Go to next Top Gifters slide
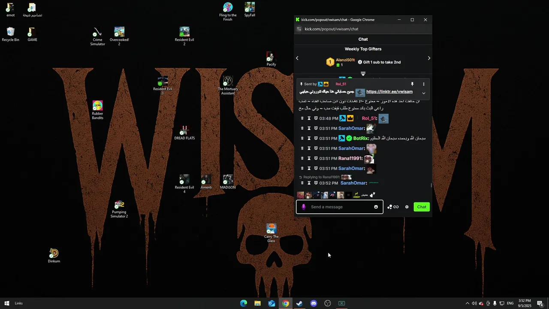This screenshot has width=549, height=309. pyautogui.click(x=429, y=58)
